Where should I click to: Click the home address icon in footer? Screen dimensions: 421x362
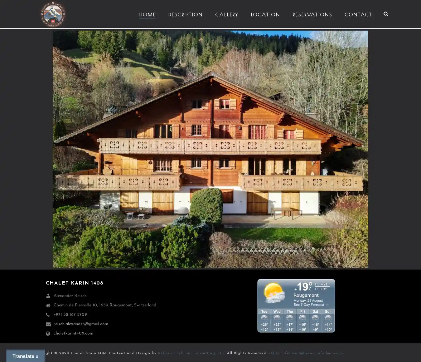[48, 305]
